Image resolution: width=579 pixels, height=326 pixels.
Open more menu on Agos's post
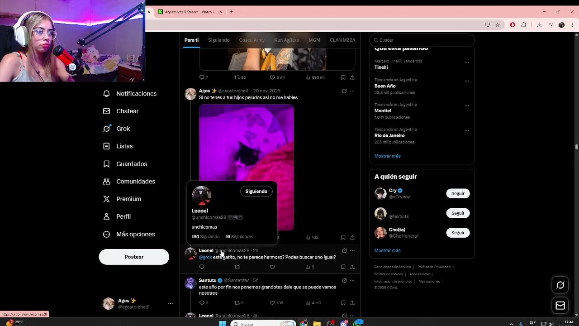click(x=352, y=91)
